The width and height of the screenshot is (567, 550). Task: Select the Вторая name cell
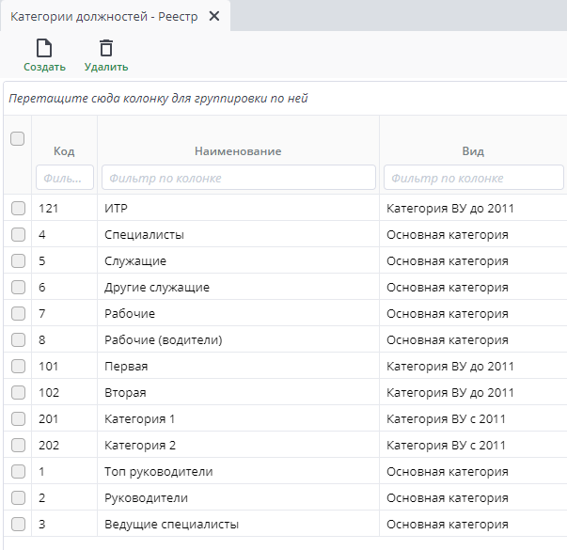[238, 393]
